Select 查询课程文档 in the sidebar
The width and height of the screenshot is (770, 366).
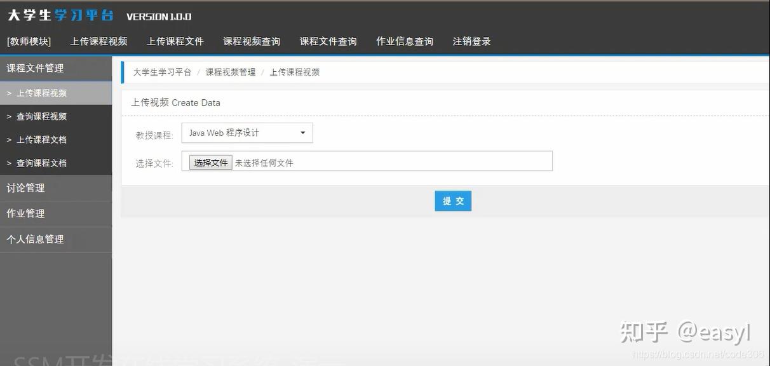coord(42,163)
